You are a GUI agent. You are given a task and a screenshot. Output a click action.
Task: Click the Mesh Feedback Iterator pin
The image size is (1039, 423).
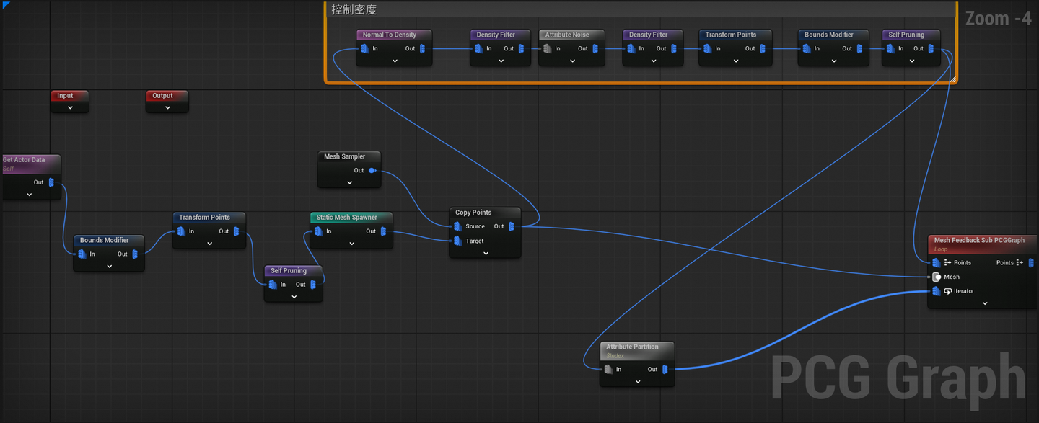pos(937,291)
